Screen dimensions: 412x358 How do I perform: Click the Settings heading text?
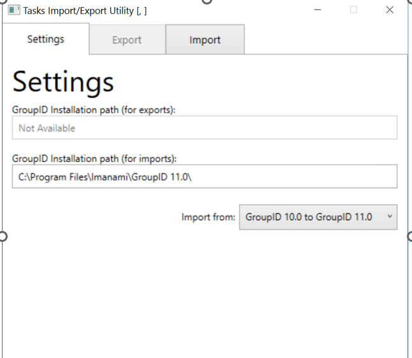coord(63,83)
